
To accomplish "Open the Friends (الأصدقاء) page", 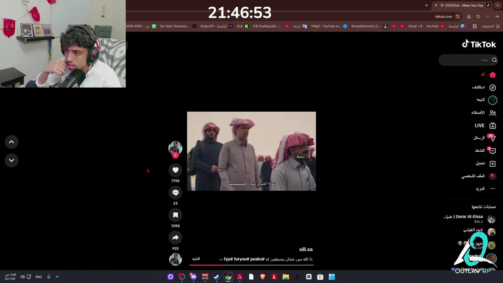I will click(484, 113).
